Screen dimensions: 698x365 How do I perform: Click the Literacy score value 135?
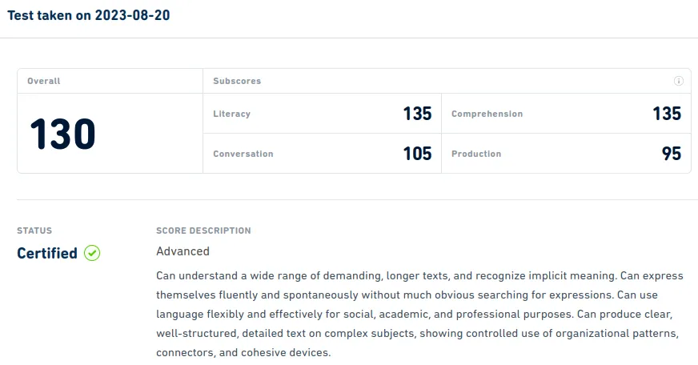point(417,114)
